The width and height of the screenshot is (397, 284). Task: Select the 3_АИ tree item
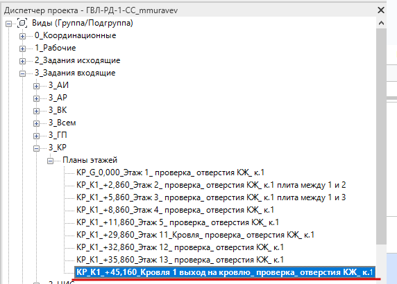[x=58, y=85]
